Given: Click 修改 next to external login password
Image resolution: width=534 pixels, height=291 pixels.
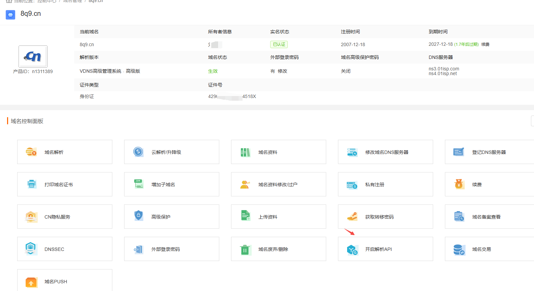Looking at the screenshot, I should coord(282,71).
